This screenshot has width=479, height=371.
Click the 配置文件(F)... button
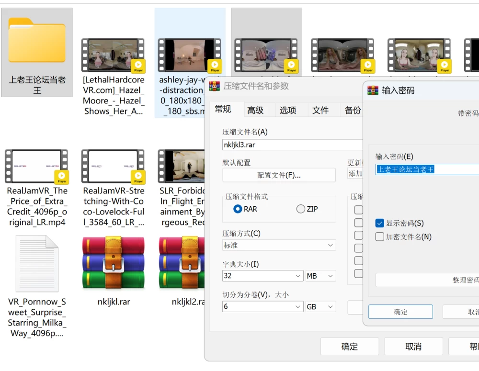[x=279, y=175]
